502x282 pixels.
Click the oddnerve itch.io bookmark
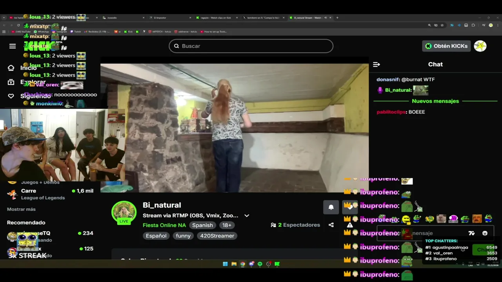tap(186, 32)
